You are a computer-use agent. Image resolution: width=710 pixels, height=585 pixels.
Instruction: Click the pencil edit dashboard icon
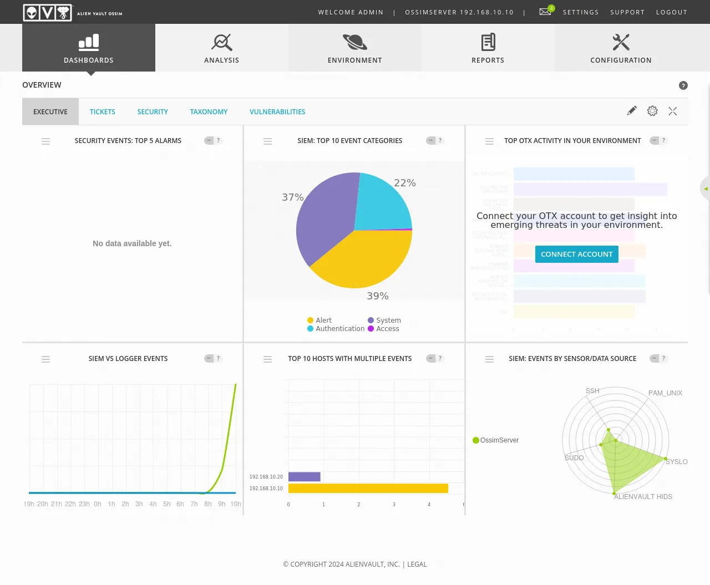click(x=632, y=111)
